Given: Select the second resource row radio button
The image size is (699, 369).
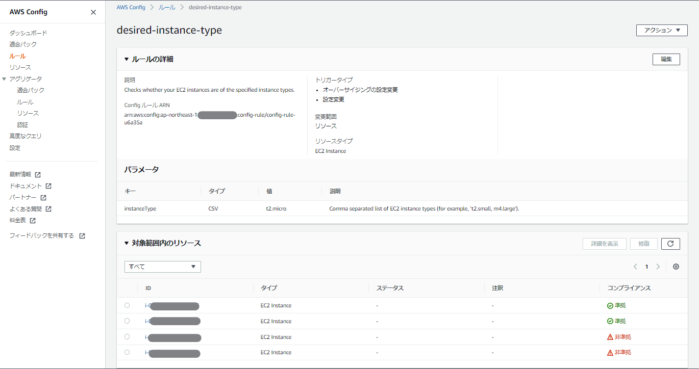Looking at the screenshot, I should 127,321.
